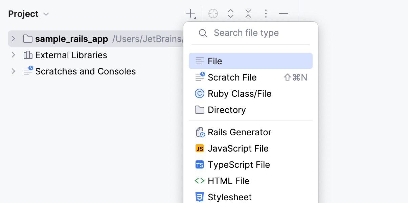Click the Collapse All toolbar button
408x203 pixels.
tap(248, 14)
